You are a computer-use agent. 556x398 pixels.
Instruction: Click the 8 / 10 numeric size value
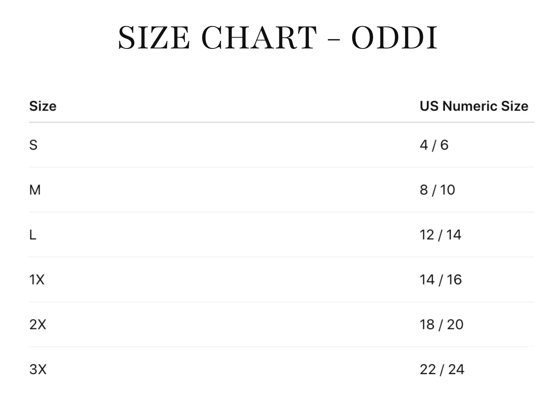437,190
